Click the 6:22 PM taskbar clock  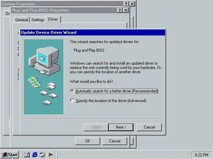pos(202,155)
